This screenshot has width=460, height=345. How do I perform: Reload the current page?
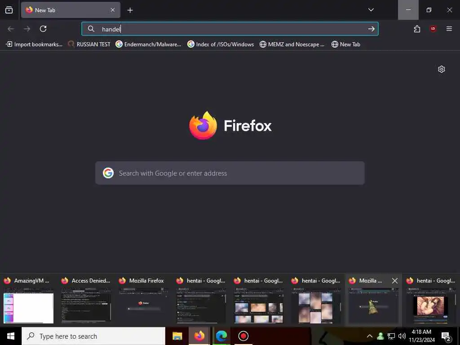tap(43, 29)
